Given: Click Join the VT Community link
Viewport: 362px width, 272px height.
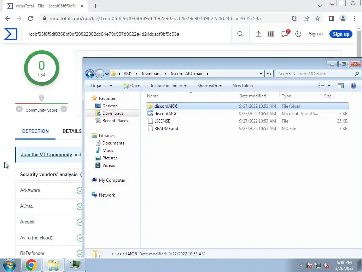Looking at the screenshot, I should (46, 154).
